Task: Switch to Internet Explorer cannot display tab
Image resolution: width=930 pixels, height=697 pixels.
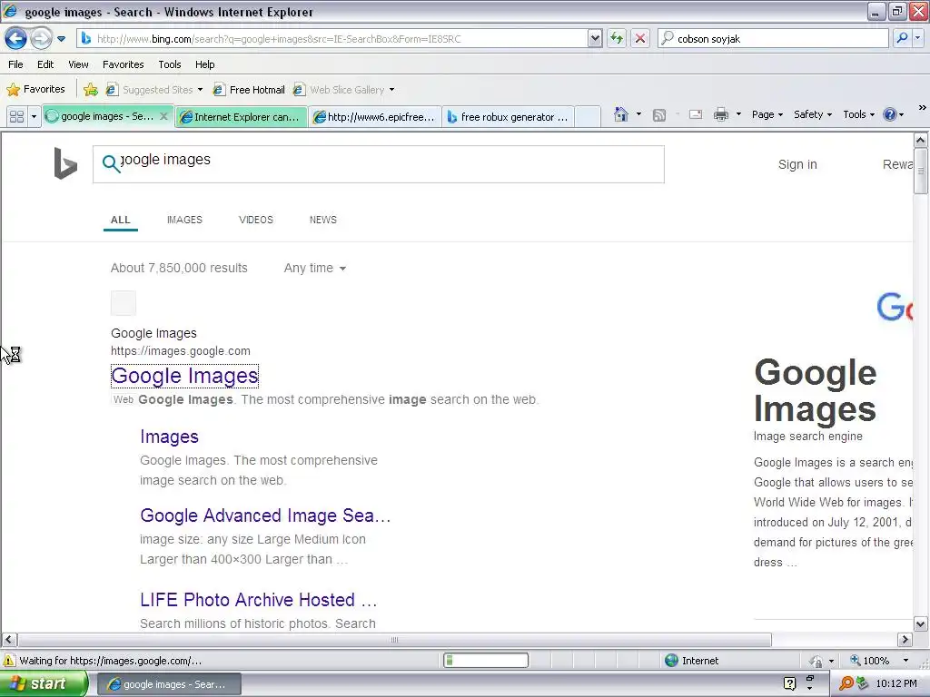Action: 242,117
